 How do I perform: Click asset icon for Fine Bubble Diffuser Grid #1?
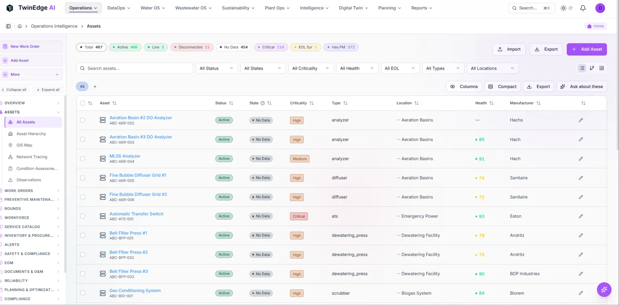[x=103, y=178]
